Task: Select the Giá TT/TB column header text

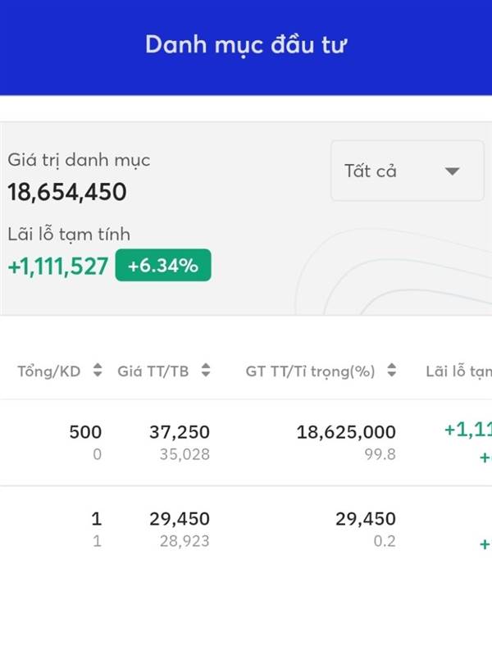Action: coord(153,371)
